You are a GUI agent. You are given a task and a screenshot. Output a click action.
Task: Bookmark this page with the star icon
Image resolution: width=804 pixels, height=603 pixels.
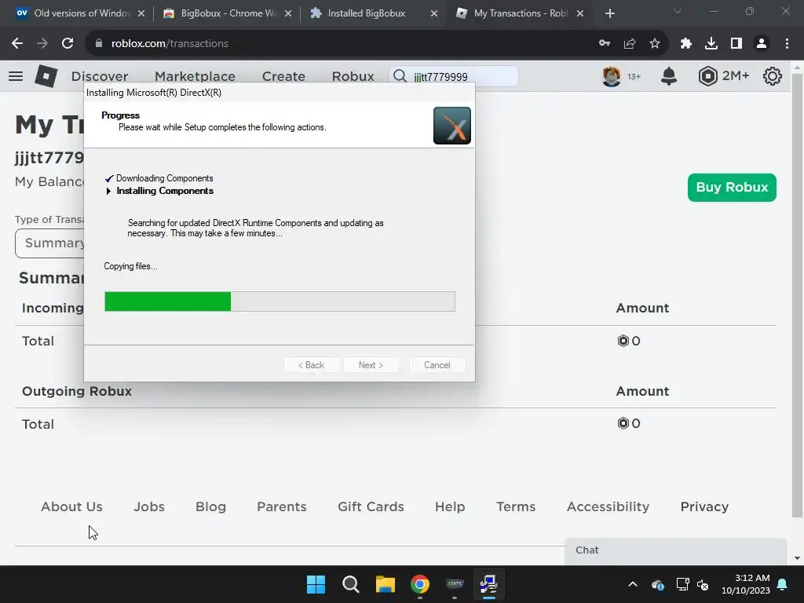click(x=655, y=44)
